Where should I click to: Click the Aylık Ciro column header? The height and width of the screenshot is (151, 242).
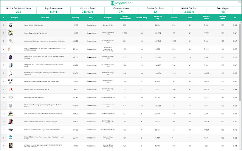click(x=158, y=18)
